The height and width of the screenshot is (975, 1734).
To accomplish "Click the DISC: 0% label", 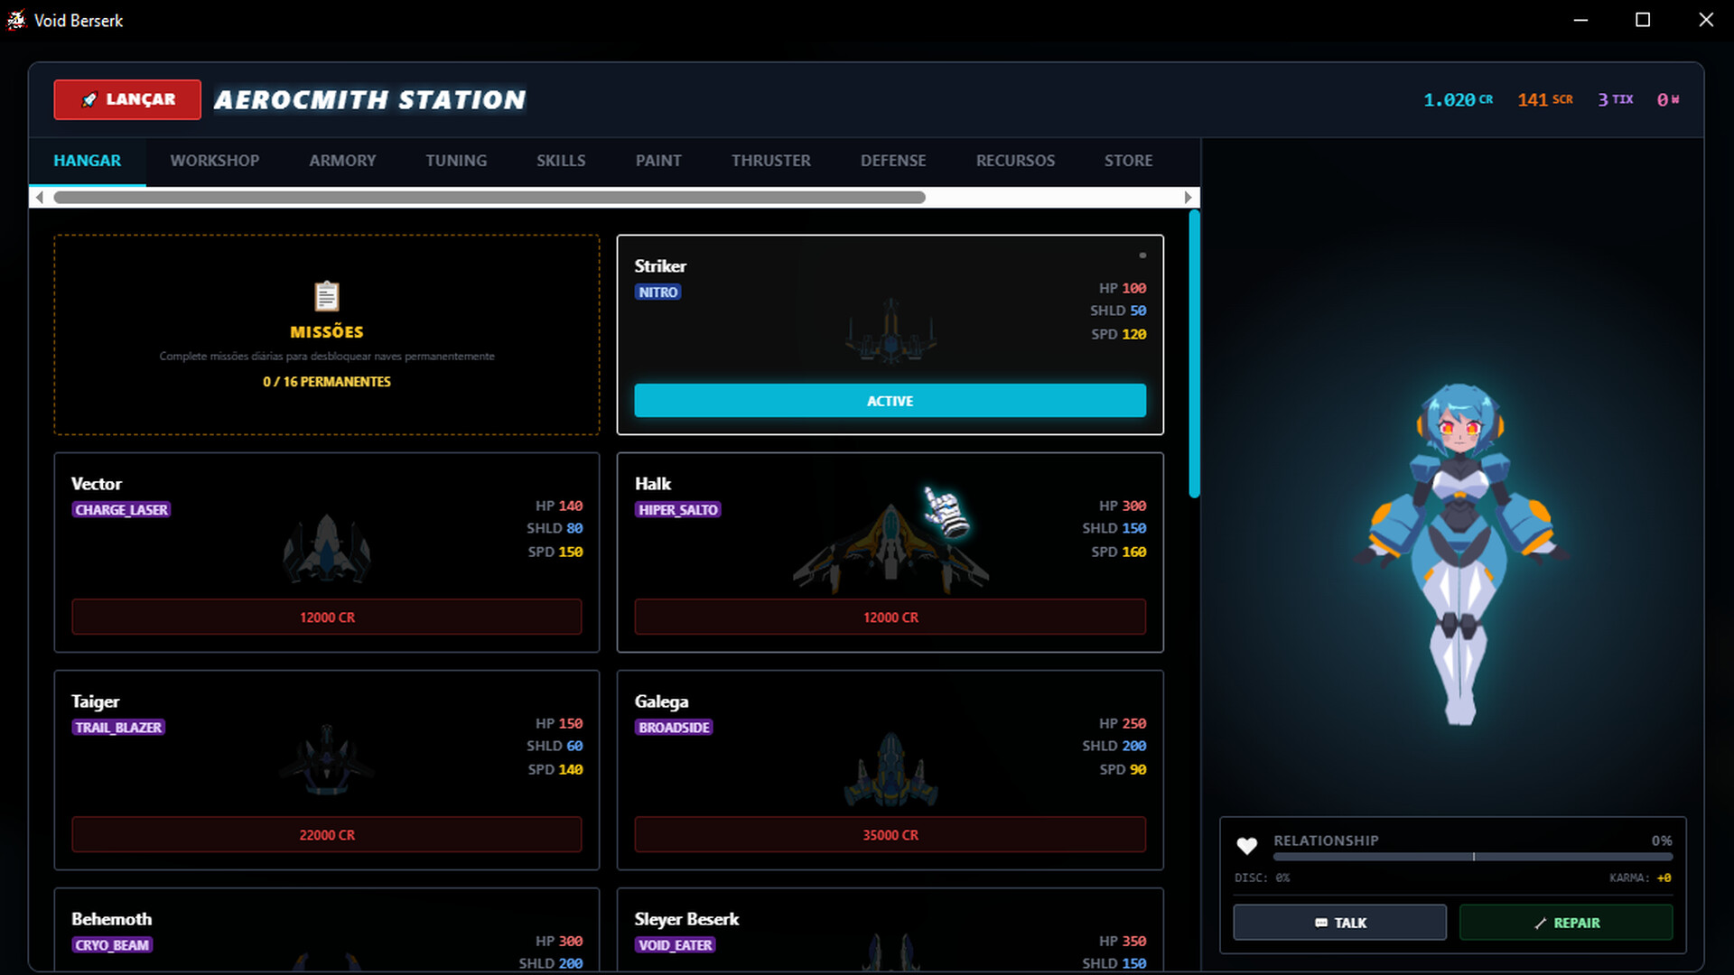I will click(x=1263, y=877).
